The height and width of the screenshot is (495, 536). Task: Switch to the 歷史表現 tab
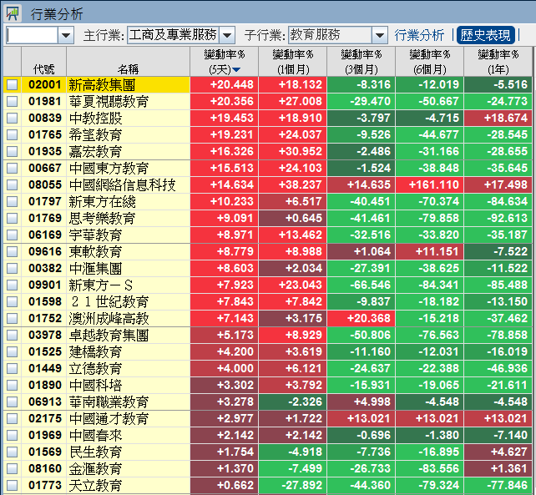click(x=485, y=35)
